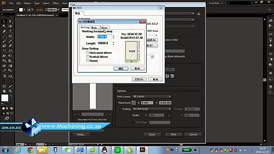Open the Print Layers dropdown
Image resolution: width=274 pixels, height=154 pixels.
click(152, 97)
